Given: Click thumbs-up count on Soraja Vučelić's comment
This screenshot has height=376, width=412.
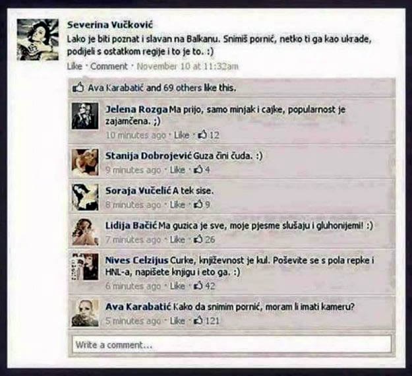Looking at the screenshot, I should (x=202, y=204).
